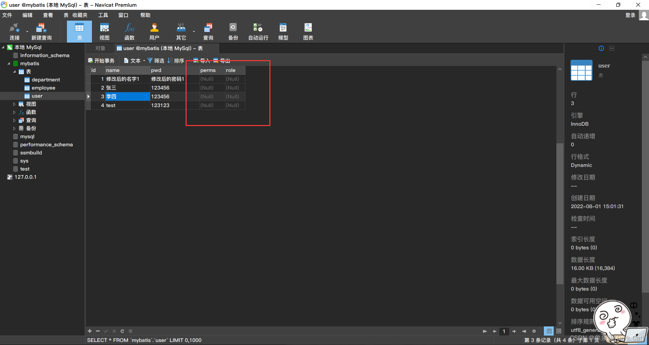Collapse the 表 tables node

coord(15,72)
